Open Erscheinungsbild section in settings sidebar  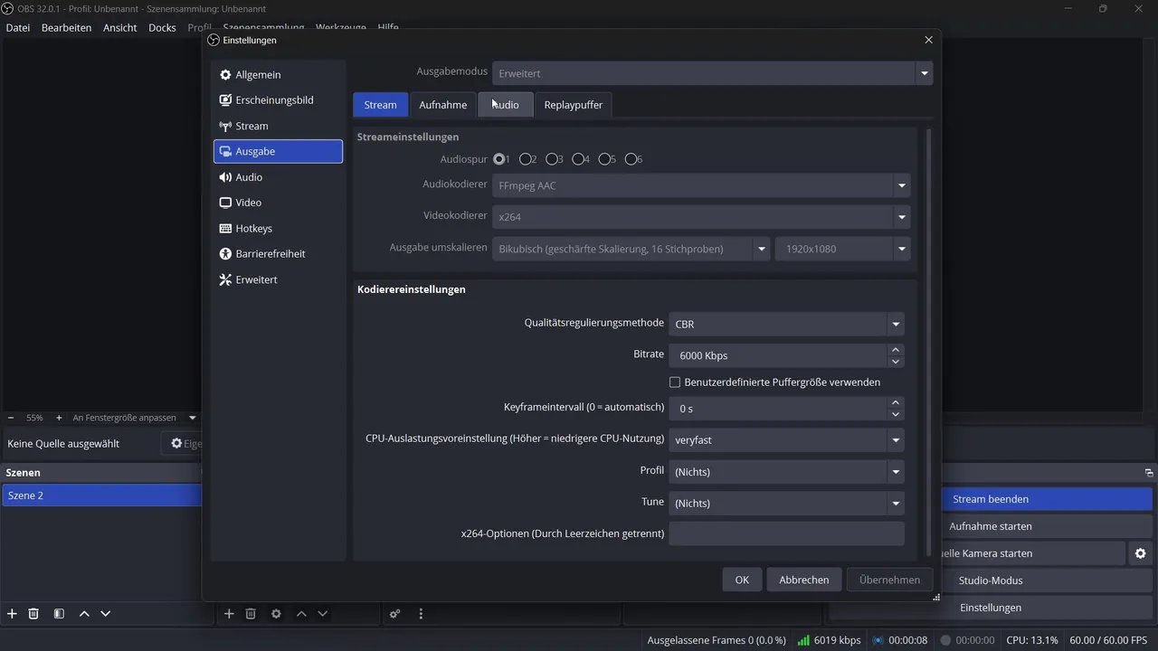[x=278, y=100]
